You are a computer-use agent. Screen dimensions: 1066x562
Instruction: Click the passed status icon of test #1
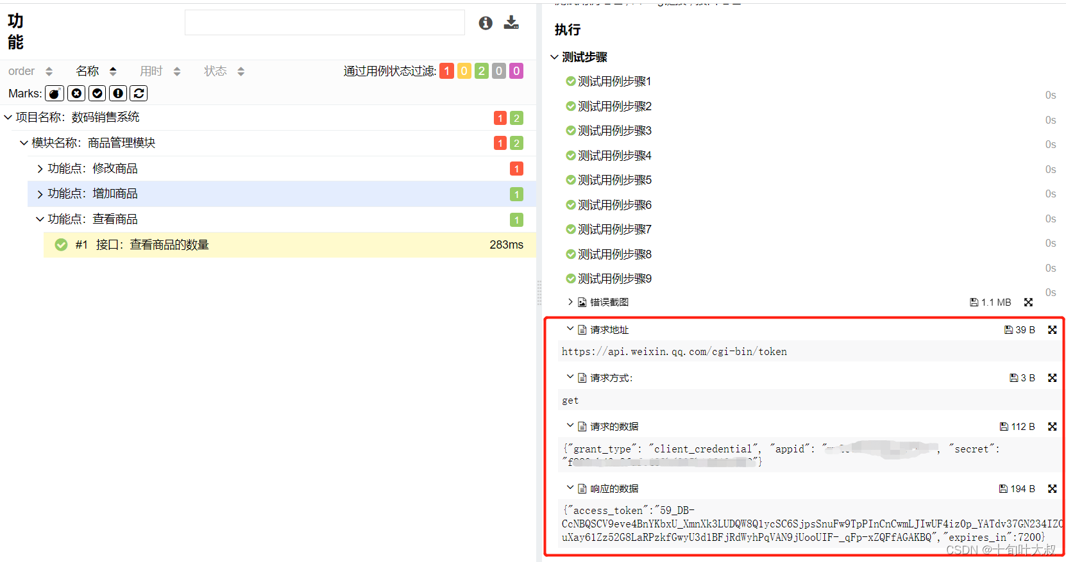[x=61, y=245]
